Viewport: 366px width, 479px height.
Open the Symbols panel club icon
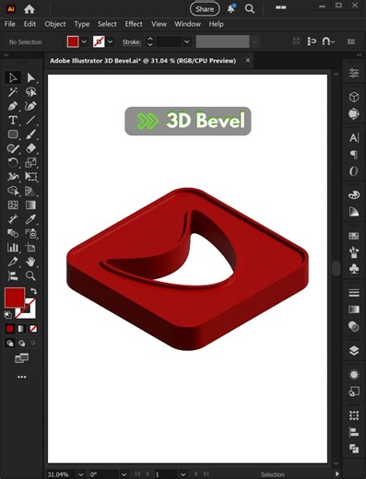[x=354, y=269]
